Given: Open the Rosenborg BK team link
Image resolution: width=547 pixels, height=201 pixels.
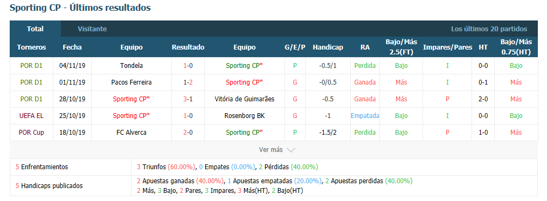Looking at the screenshot, I should tap(244, 116).
